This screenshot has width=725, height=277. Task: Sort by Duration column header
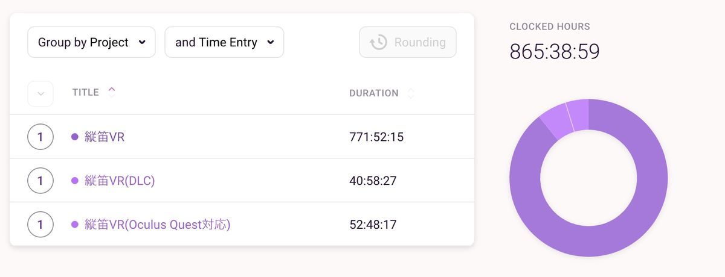373,93
